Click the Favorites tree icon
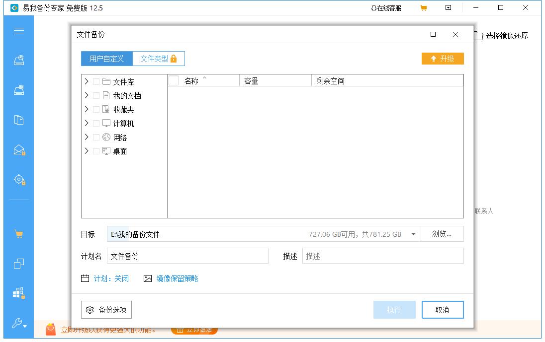Screen dimensions: 545x342 pos(106,109)
